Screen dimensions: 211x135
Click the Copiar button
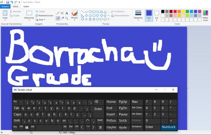click(x=14, y=15)
